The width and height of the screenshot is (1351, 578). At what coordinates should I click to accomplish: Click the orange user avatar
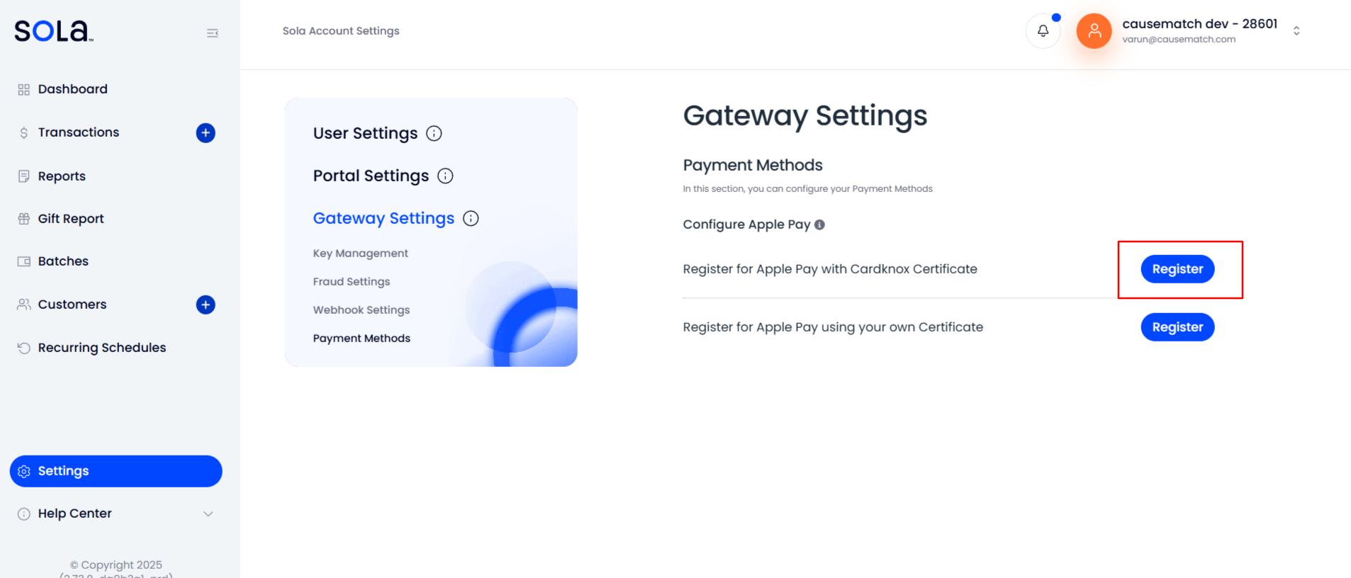tap(1094, 30)
